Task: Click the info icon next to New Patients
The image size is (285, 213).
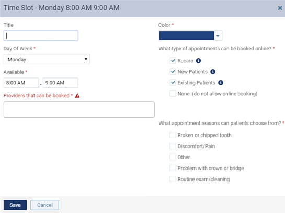Action: [x=213, y=72]
